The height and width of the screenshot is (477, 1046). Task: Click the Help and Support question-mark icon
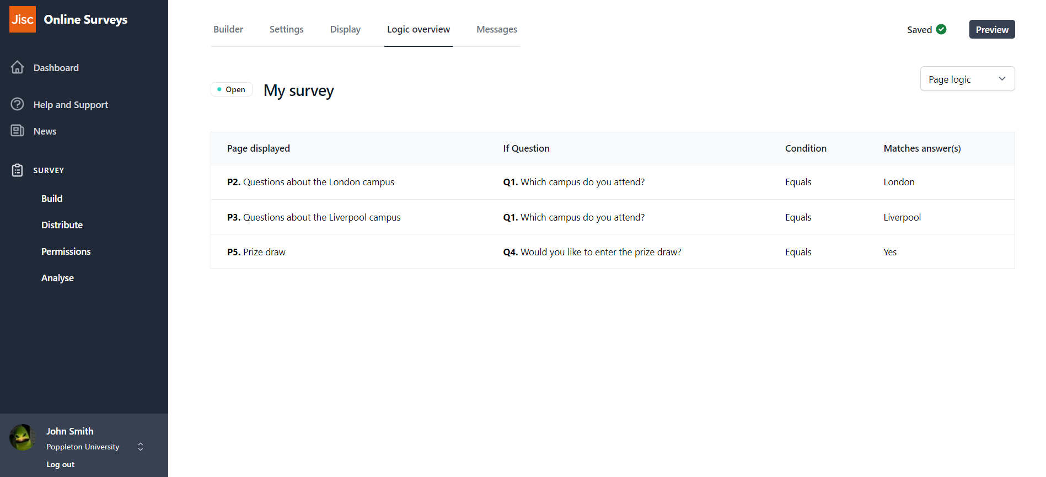point(18,104)
